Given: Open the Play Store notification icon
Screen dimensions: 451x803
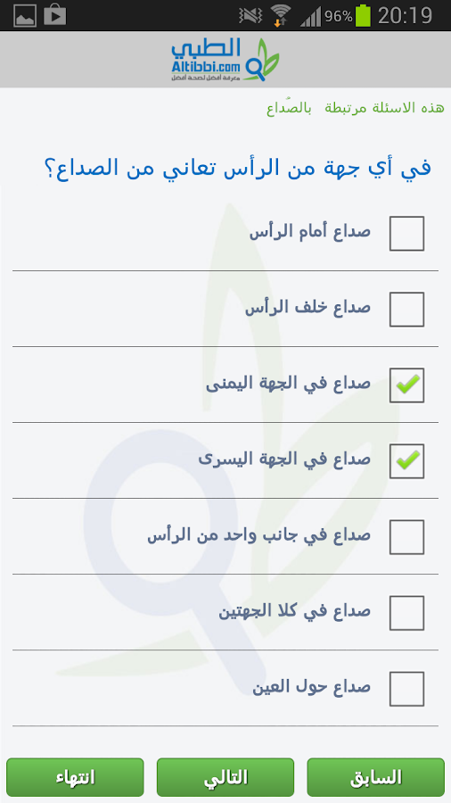Looking at the screenshot, I should [x=55, y=15].
